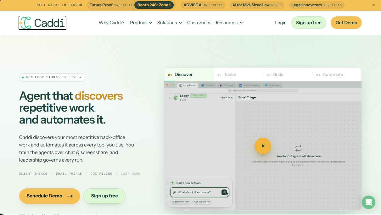
Task: Open the New Loop Studio is live badge
Action: (x=52, y=77)
